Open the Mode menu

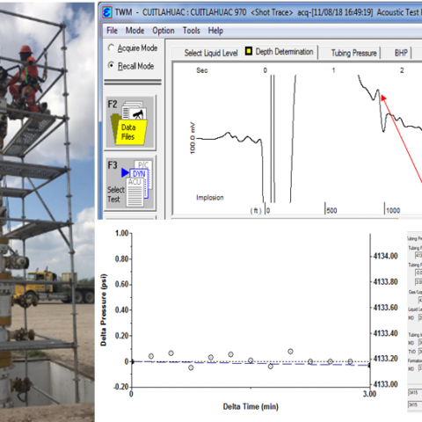coord(135,31)
